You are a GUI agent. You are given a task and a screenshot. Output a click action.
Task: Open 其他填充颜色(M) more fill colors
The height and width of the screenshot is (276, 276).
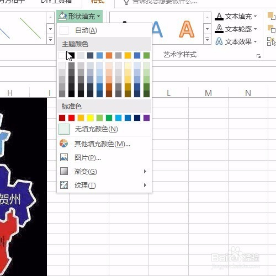[104, 144]
